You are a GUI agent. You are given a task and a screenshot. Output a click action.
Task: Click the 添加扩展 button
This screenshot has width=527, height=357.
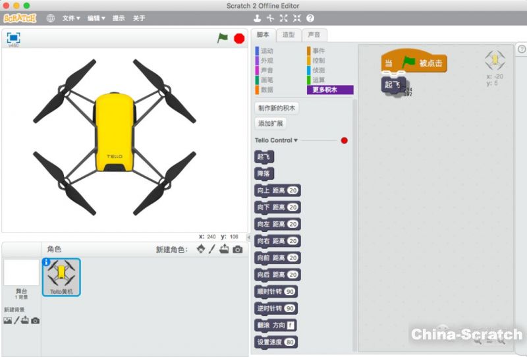271,123
